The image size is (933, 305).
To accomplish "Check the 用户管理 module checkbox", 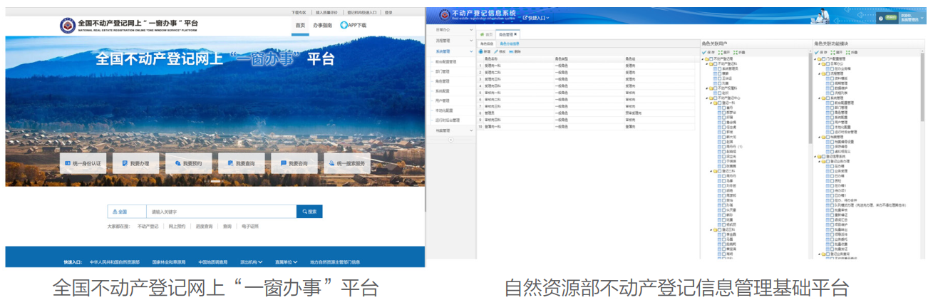I will pos(832,123).
